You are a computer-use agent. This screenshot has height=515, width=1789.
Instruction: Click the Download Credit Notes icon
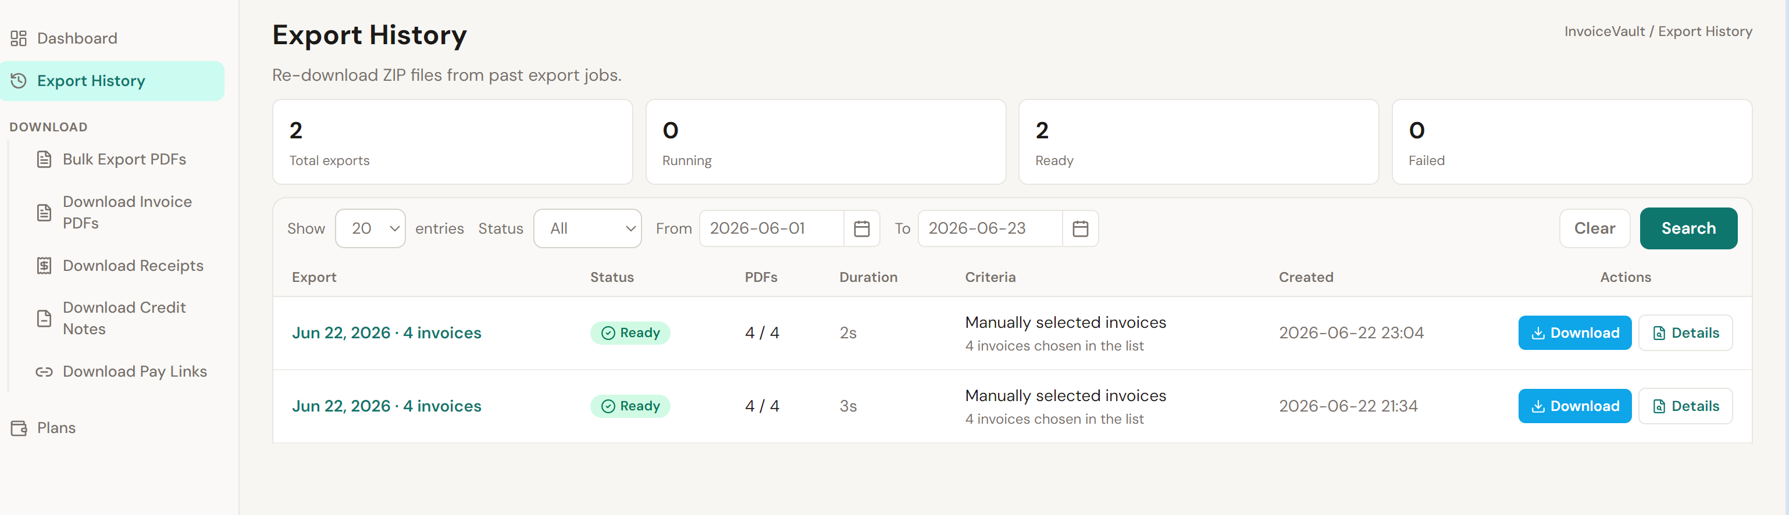pyautogui.click(x=44, y=318)
